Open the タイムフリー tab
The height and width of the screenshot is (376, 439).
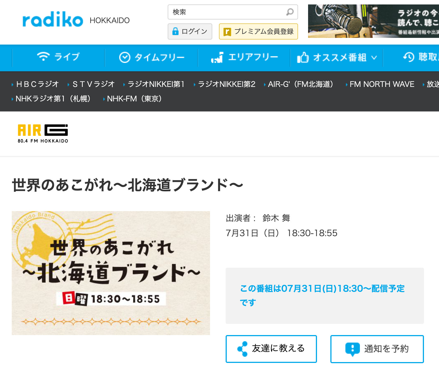[x=151, y=57]
